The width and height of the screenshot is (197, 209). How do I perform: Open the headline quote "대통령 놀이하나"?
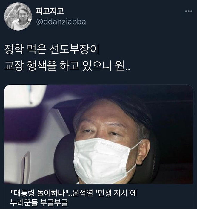coord(39,193)
